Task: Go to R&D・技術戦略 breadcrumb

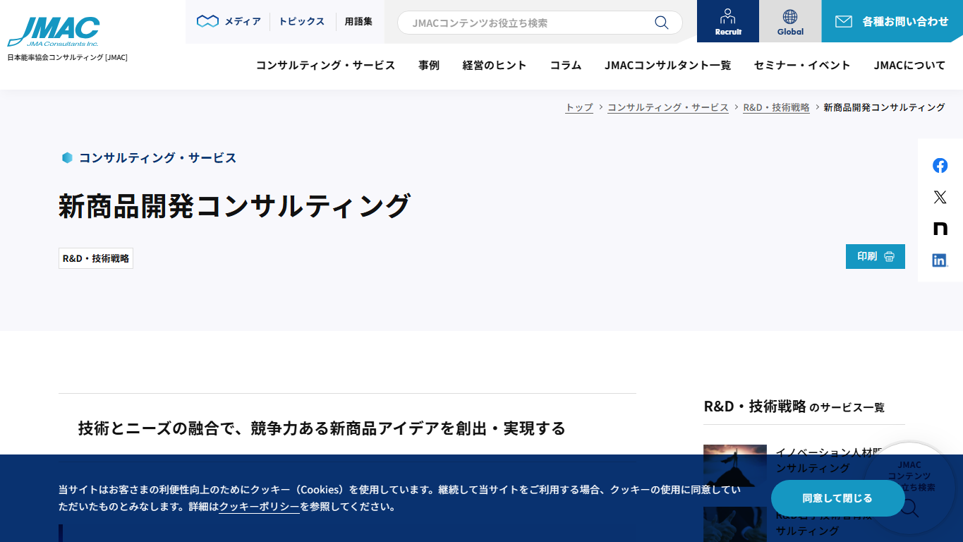Action: click(776, 107)
